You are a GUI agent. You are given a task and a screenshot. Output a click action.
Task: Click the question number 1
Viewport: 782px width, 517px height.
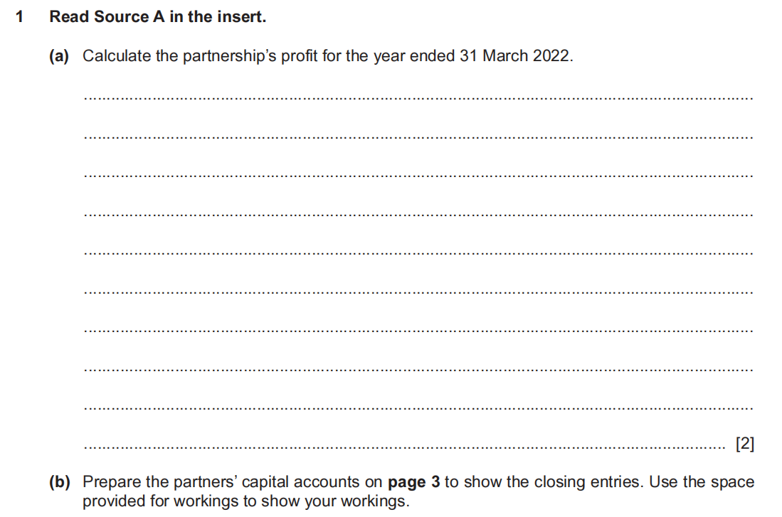point(20,17)
